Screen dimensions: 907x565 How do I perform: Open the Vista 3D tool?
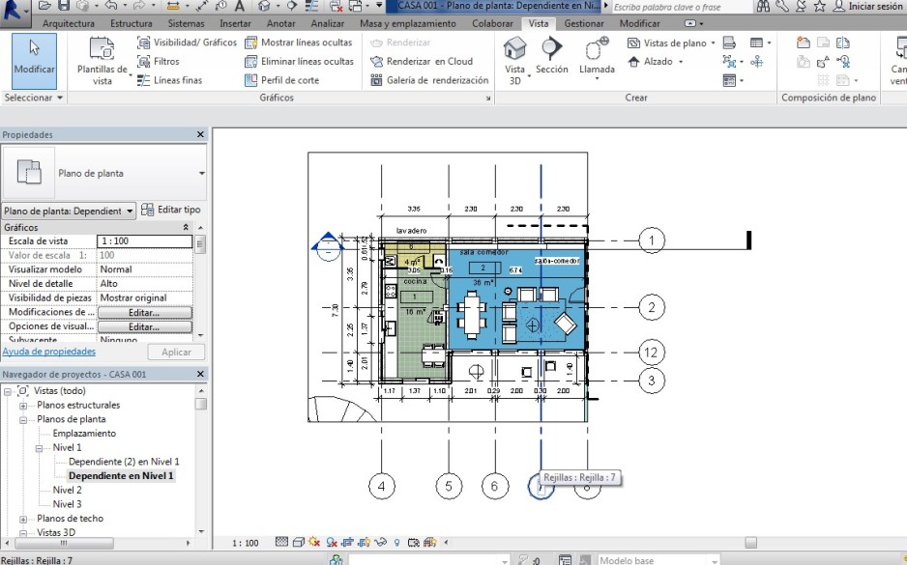pyautogui.click(x=515, y=58)
